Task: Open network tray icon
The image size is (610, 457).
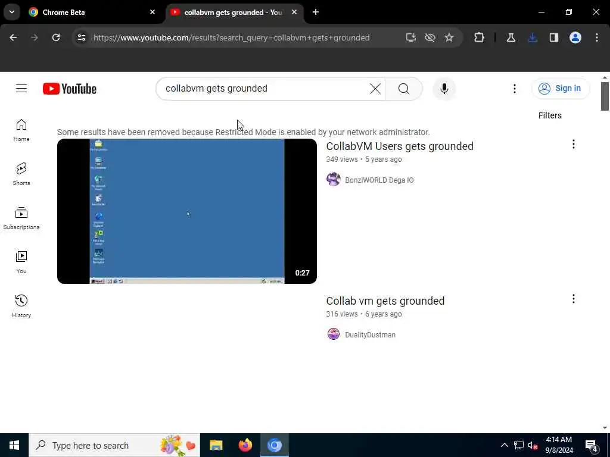Action: click(x=518, y=445)
